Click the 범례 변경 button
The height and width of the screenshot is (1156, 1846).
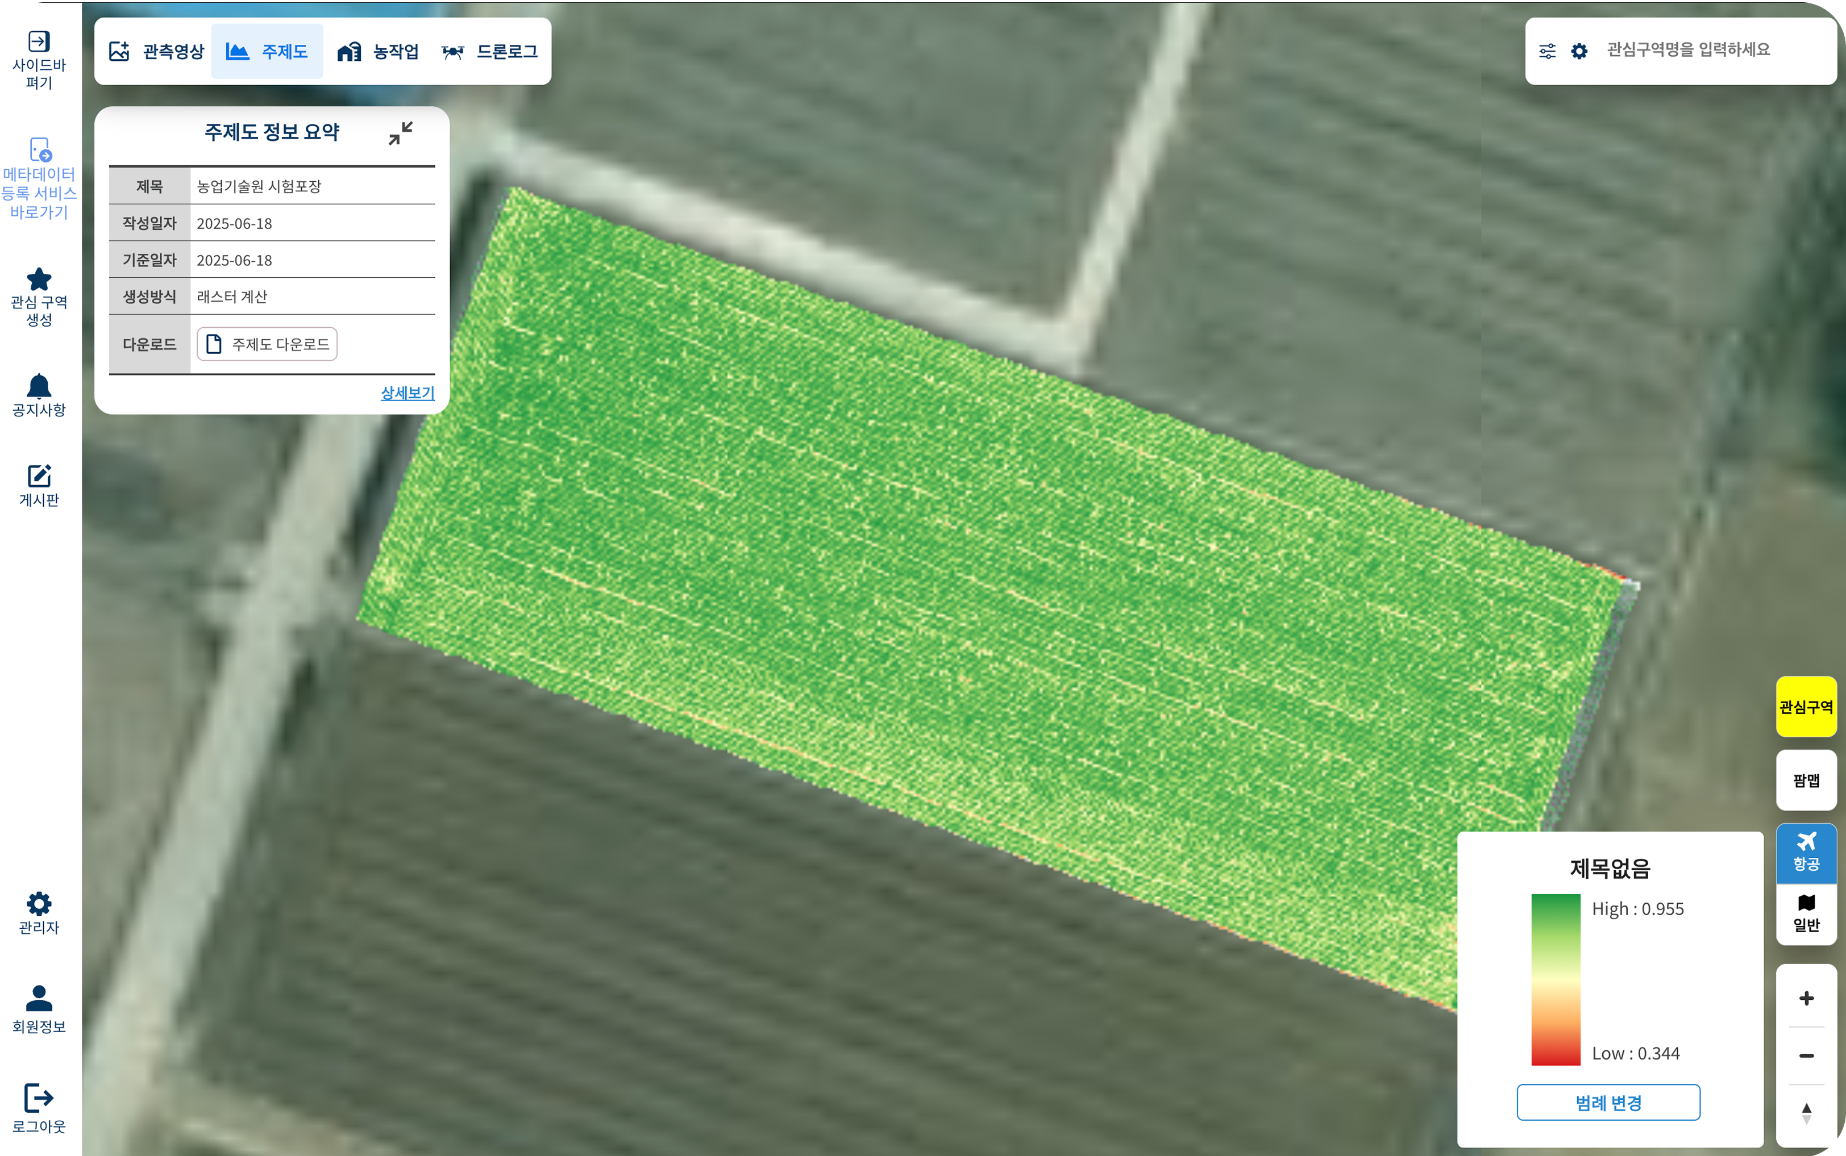click(x=1607, y=1103)
